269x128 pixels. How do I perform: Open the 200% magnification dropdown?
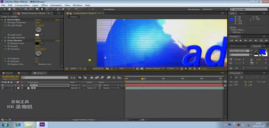76,68
